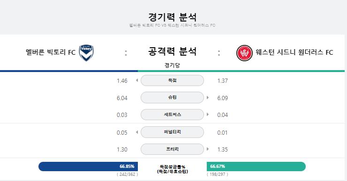Select the 슈팅 stat pill button

pos(172,97)
